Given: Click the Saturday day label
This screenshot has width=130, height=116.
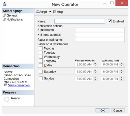Looking at the screenshot, I should (50, 72).
